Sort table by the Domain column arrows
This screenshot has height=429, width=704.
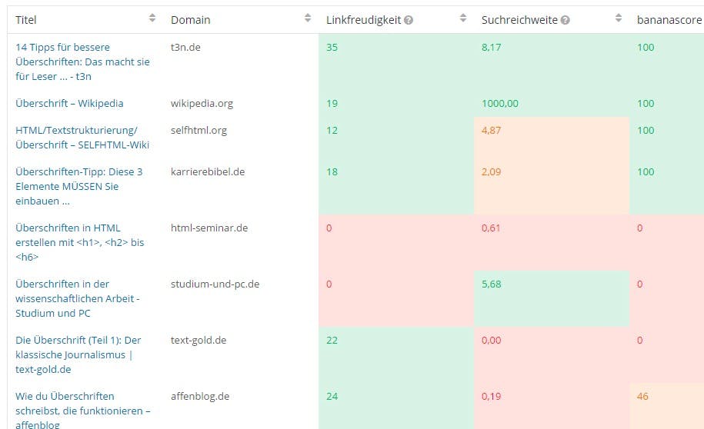tap(308, 18)
